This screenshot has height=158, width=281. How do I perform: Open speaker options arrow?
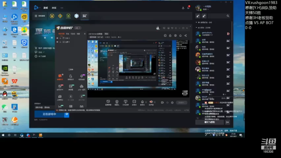pyautogui.click(x=155, y=102)
